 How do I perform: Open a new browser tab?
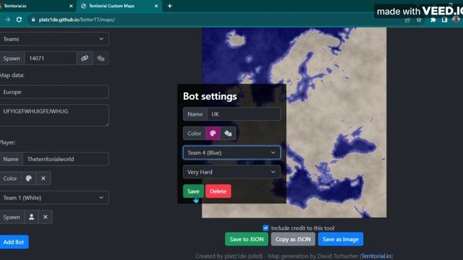170,6
